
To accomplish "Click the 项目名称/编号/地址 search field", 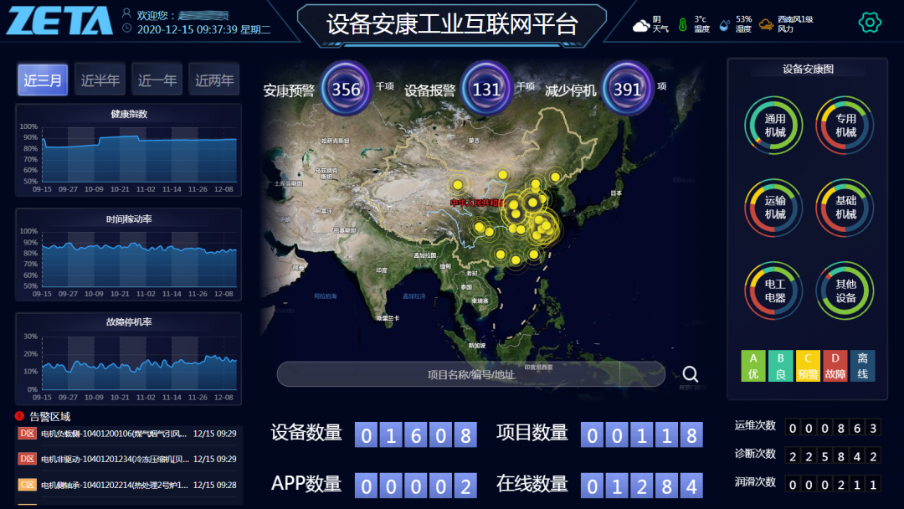I will pos(470,374).
